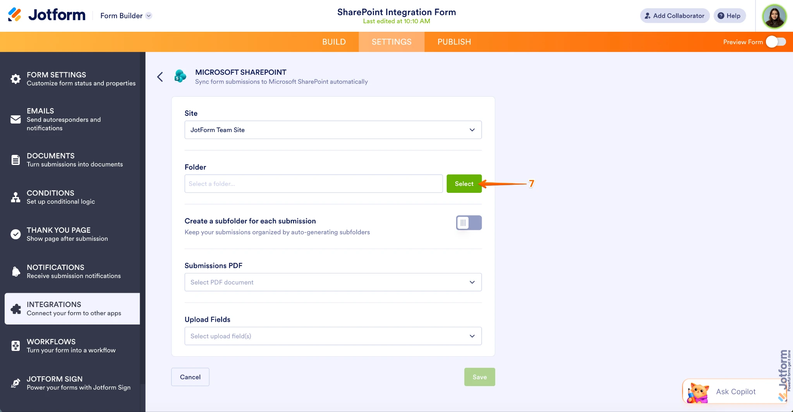This screenshot has width=793, height=412.
Task: Click the Documents page icon
Action: 15,160
